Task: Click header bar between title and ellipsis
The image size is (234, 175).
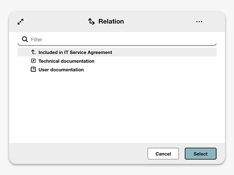Action: (x=159, y=22)
